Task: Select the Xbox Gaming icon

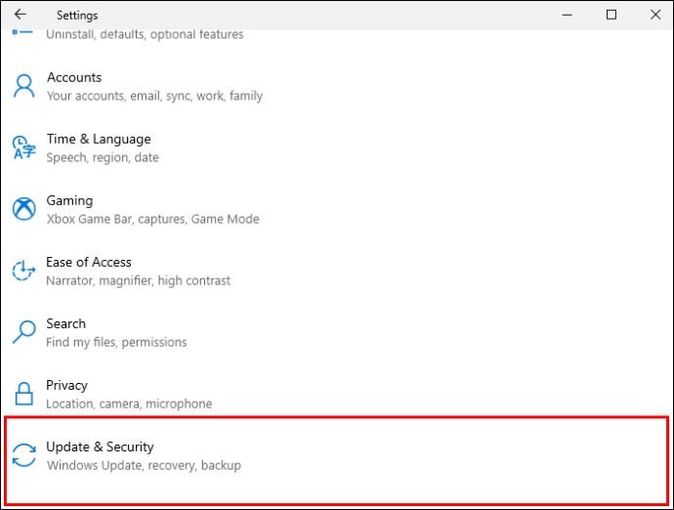Action: pyautogui.click(x=24, y=209)
